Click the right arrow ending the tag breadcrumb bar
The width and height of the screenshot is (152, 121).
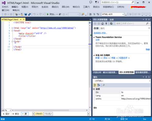[88, 114]
